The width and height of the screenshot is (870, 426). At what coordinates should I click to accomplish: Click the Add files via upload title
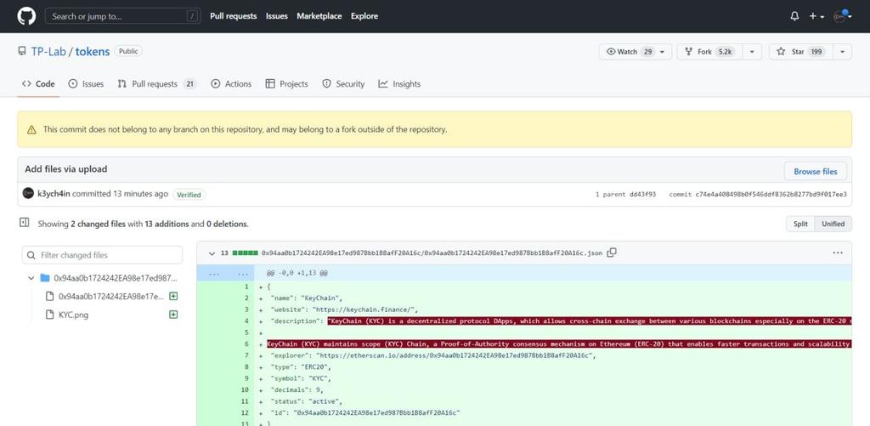(66, 169)
